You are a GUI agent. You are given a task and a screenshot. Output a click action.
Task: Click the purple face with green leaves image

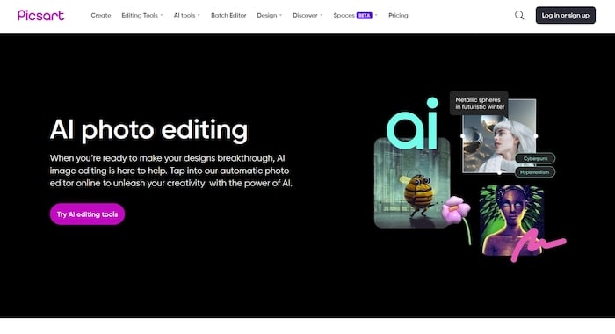(512, 221)
